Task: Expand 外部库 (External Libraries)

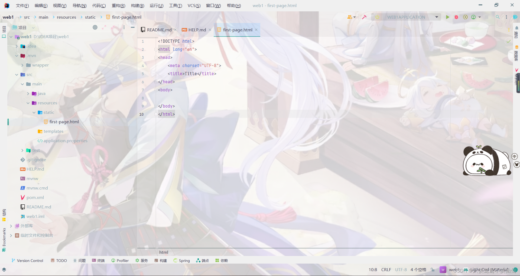Action: 11,226
